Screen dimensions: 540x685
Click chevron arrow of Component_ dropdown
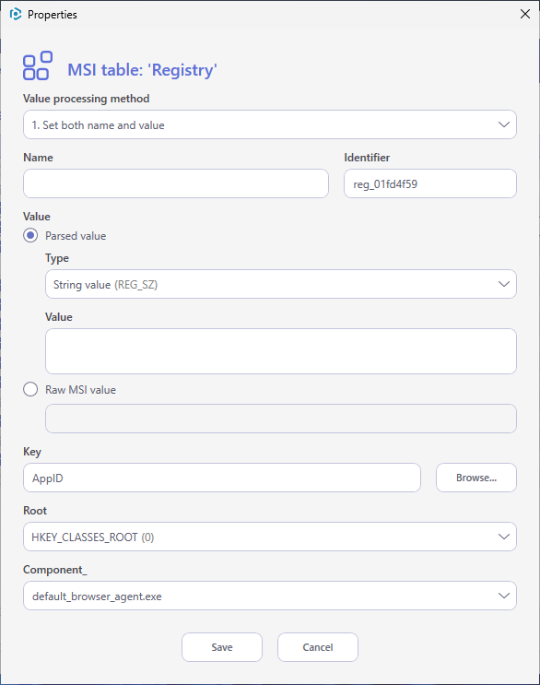504,596
